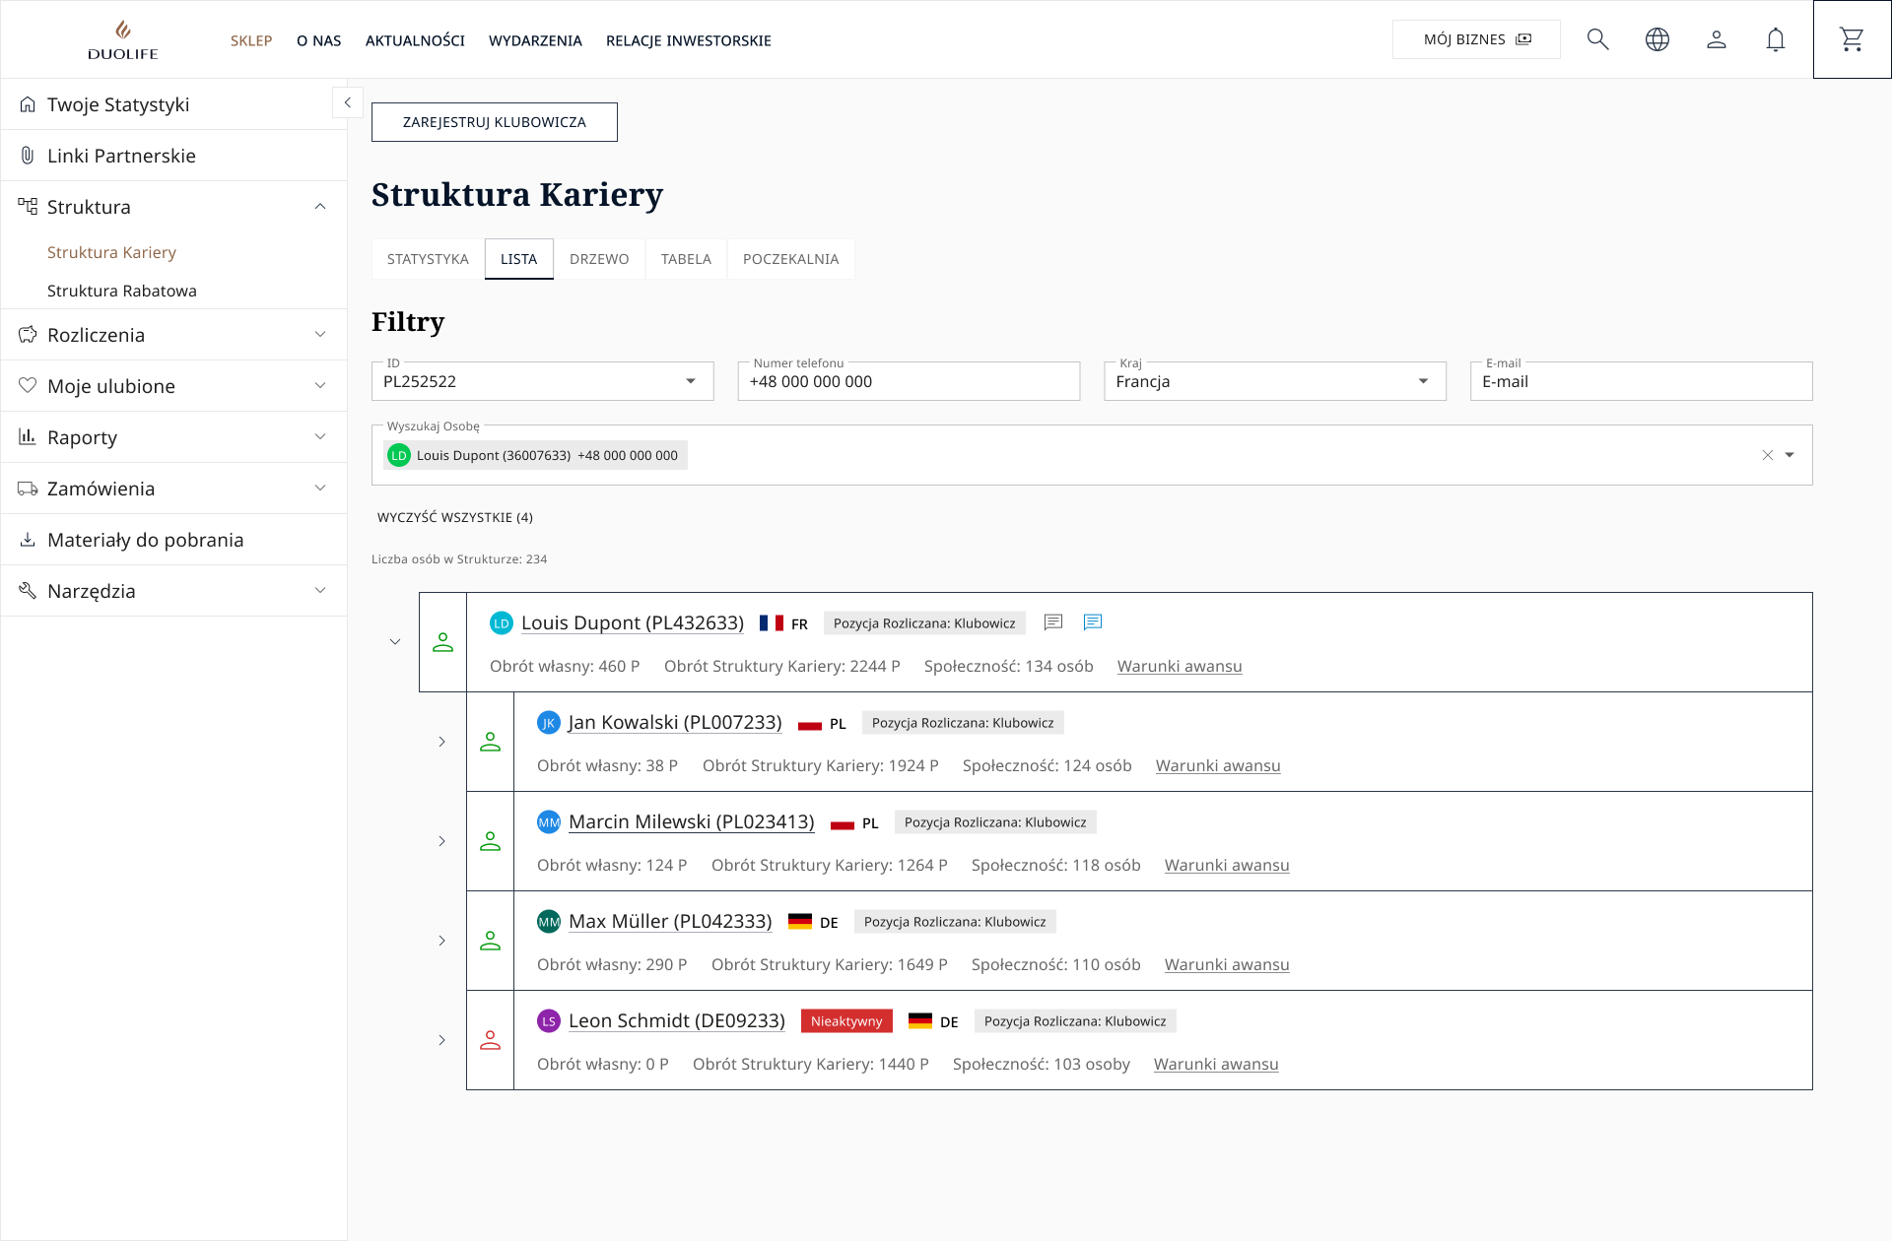
Task: Open the search magnifier icon
Action: pos(1597,39)
